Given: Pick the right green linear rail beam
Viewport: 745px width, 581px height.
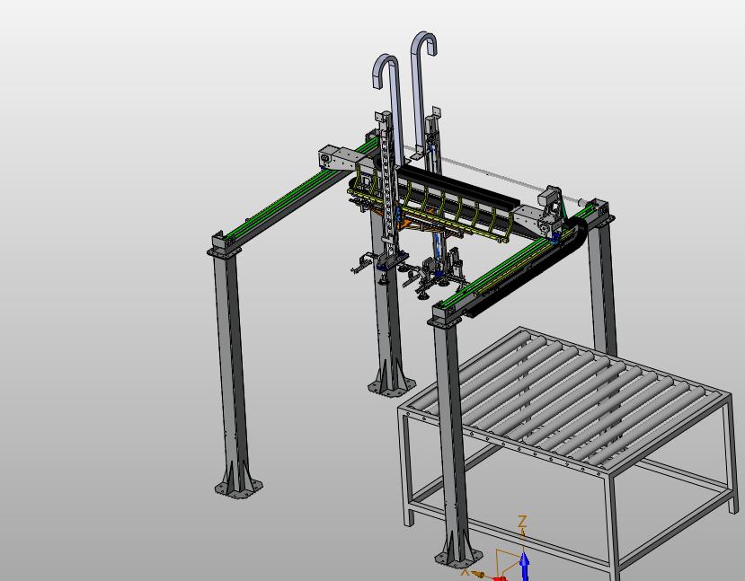Looking at the screenshot, I should (x=513, y=261).
